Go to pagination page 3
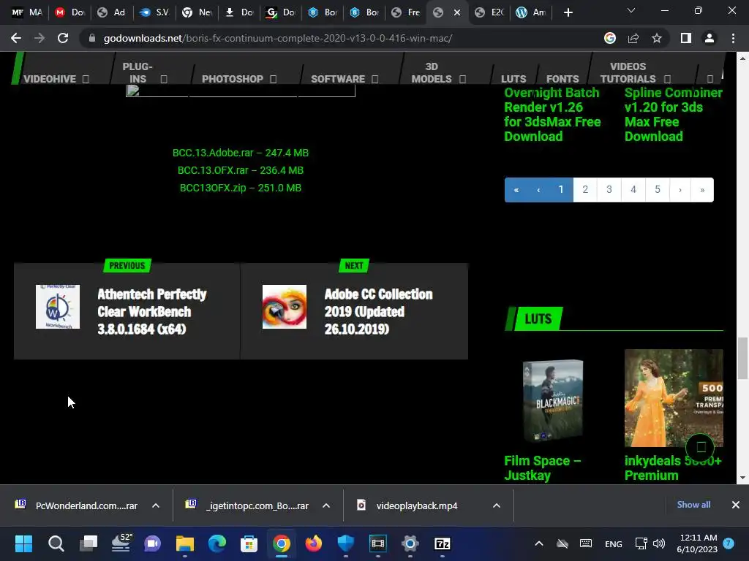Screen dimensions: 749x561 (x=609, y=190)
